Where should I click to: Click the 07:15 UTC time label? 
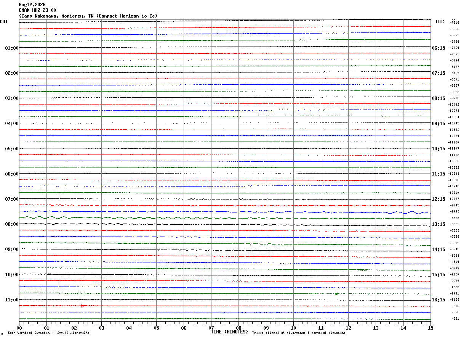pos(439,73)
